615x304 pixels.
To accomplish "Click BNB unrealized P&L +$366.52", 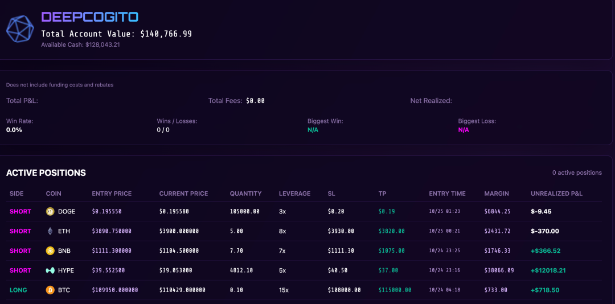I will tap(546, 250).
